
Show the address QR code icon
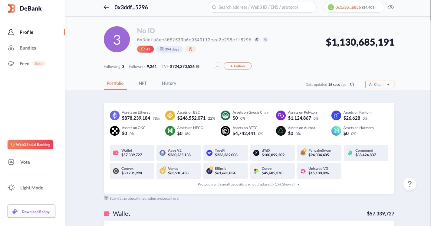click(x=265, y=40)
